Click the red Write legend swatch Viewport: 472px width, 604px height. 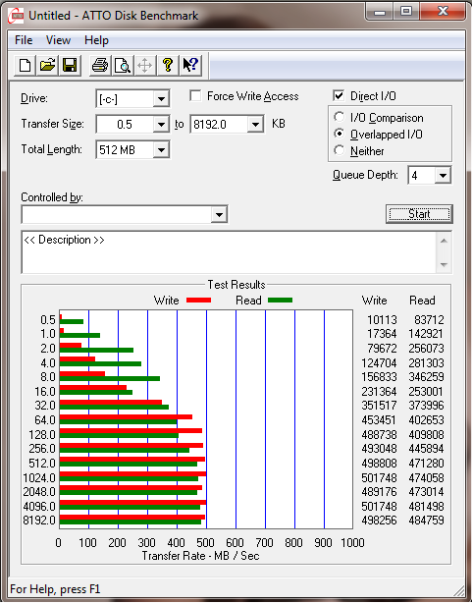(198, 301)
